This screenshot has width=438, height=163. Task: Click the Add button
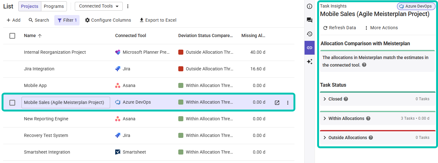pos(13,20)
